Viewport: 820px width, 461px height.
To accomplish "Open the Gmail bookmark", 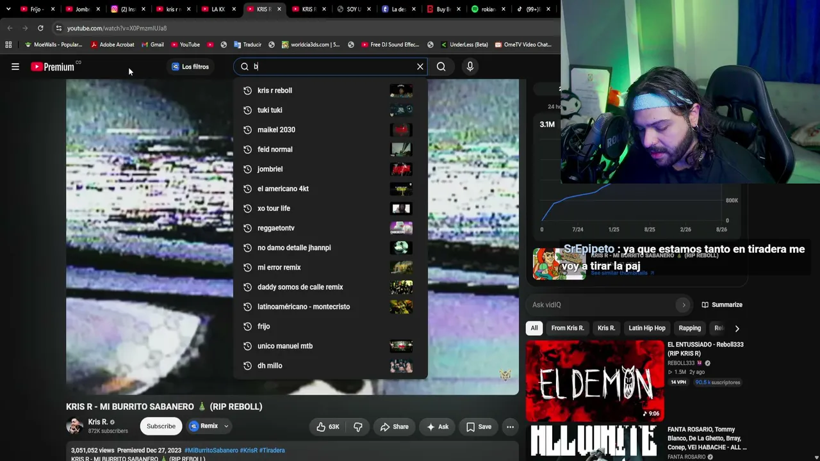I will (x=152, y=45).
